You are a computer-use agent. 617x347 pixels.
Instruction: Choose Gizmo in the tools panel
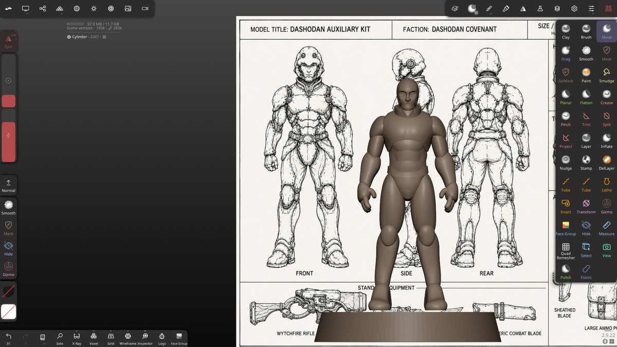[x=607, y=207]
